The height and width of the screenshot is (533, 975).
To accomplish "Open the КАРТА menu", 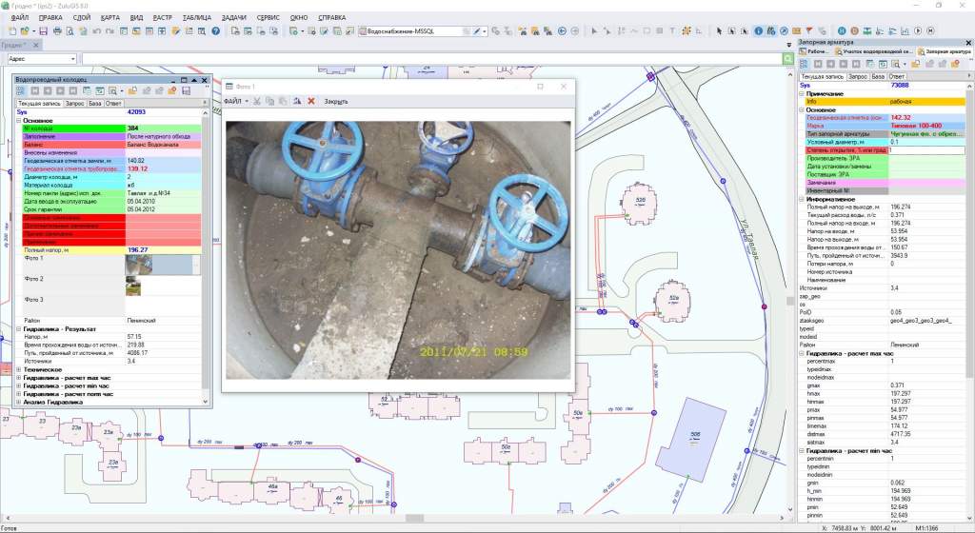I will (x=109, y=18).
